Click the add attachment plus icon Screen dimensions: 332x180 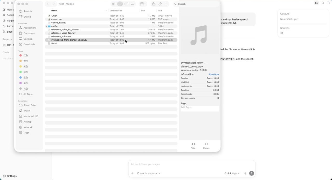tap(132, 173)
